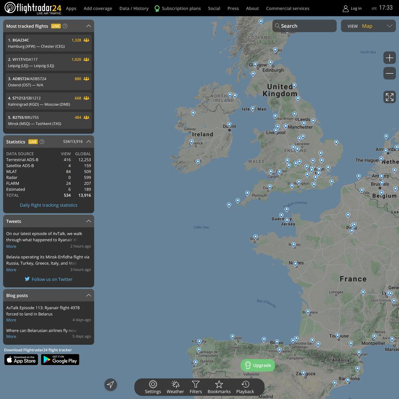Viewport: 399px width, 399px height.
Task: Collapse the Blog posts panel
Action: [x=89, y=295]
